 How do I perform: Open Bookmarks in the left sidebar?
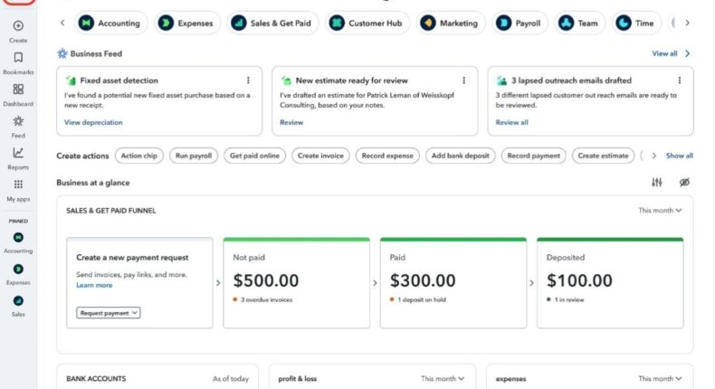(18, 58)
